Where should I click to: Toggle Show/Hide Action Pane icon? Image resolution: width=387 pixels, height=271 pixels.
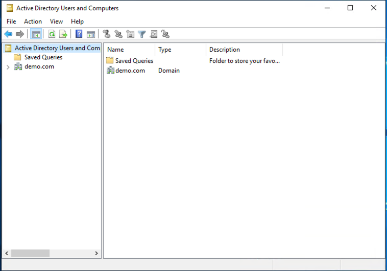91,34
